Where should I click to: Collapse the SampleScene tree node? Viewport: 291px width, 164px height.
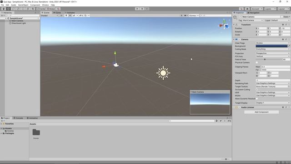pyautogui.click(x=6, y=18)
